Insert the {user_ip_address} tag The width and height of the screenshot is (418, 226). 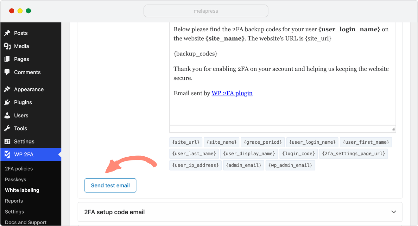coord(195,165)
